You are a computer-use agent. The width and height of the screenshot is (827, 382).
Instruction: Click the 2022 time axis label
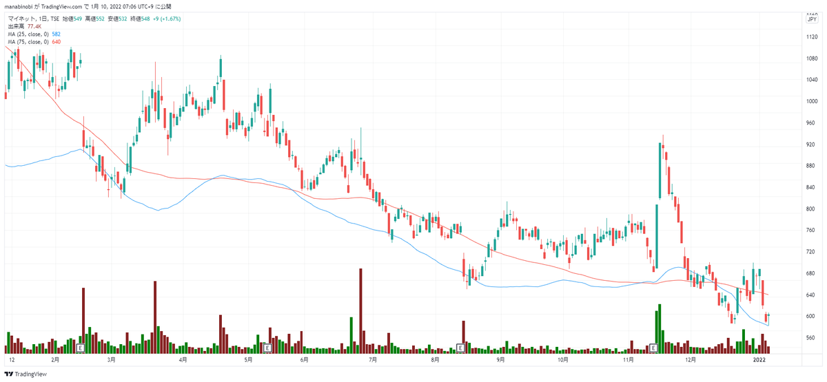(x=759, y=359)
